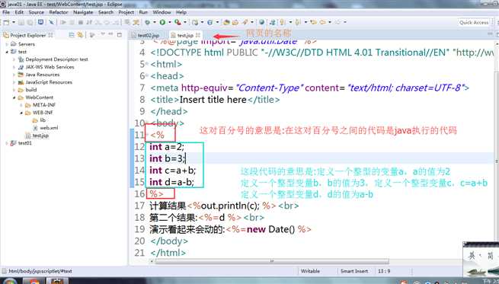Click the Resume debug icon
Image resolution: width=499 pixels, height=284 pixels.
pyautogui.click(x=63, y=22)
